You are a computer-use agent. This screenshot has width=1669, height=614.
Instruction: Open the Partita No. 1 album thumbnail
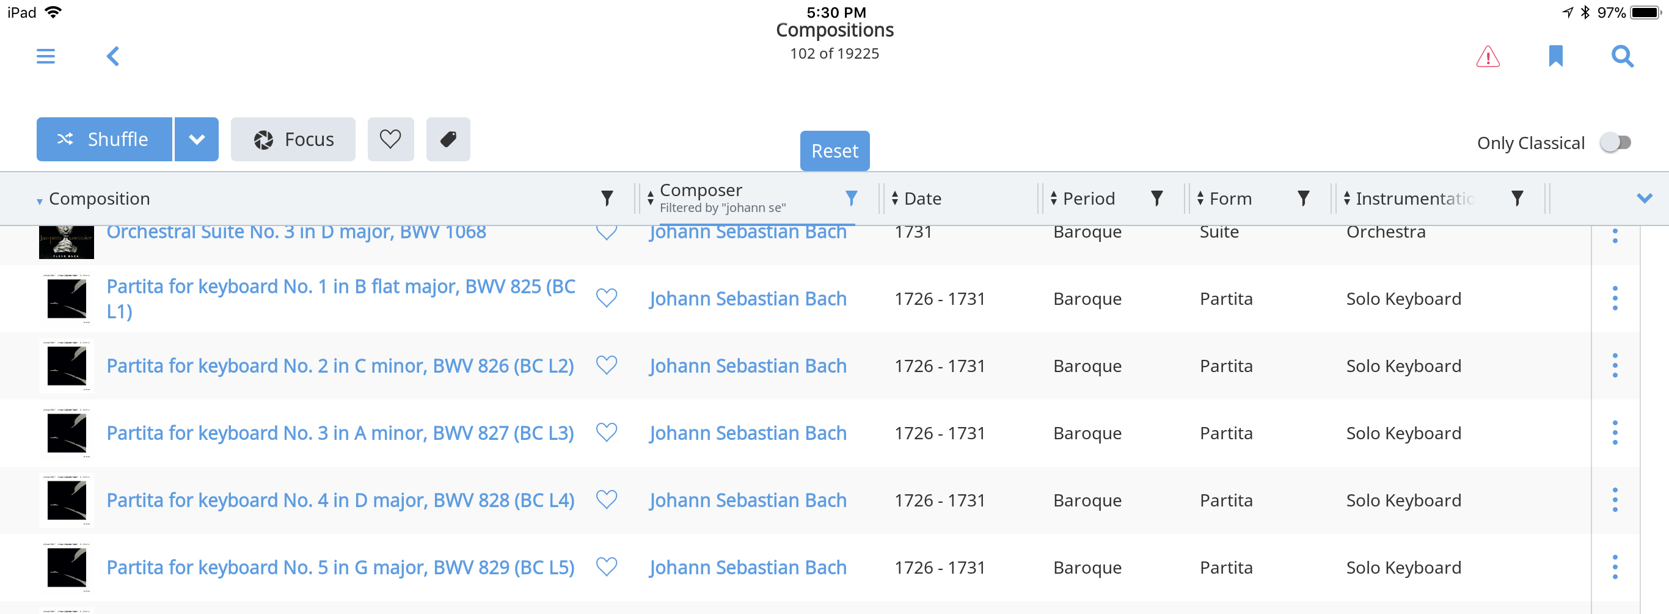click(66, 299)
